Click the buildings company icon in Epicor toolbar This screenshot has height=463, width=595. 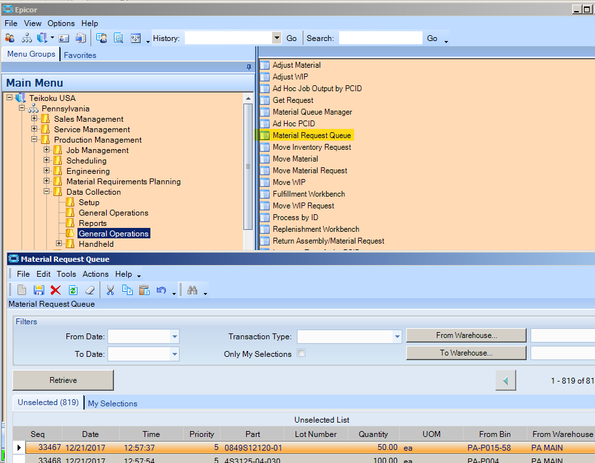42,38
